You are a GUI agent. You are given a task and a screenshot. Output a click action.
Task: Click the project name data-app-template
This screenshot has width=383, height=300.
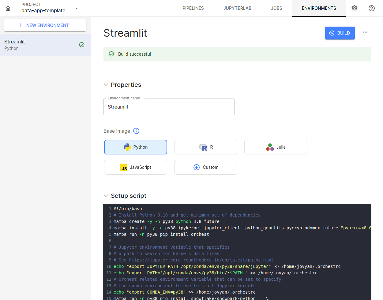point(43,10)
